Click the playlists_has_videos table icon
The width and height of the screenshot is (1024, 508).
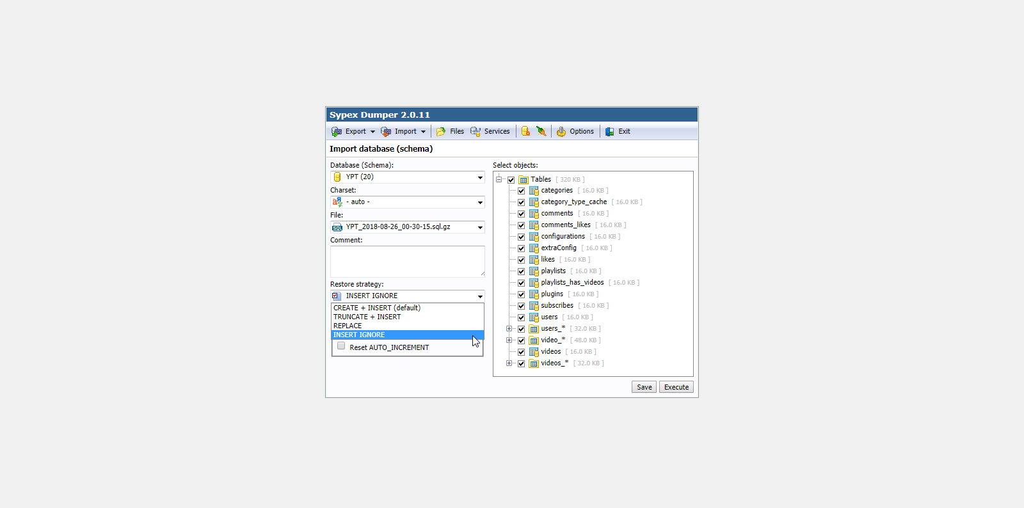click(534, 283)
